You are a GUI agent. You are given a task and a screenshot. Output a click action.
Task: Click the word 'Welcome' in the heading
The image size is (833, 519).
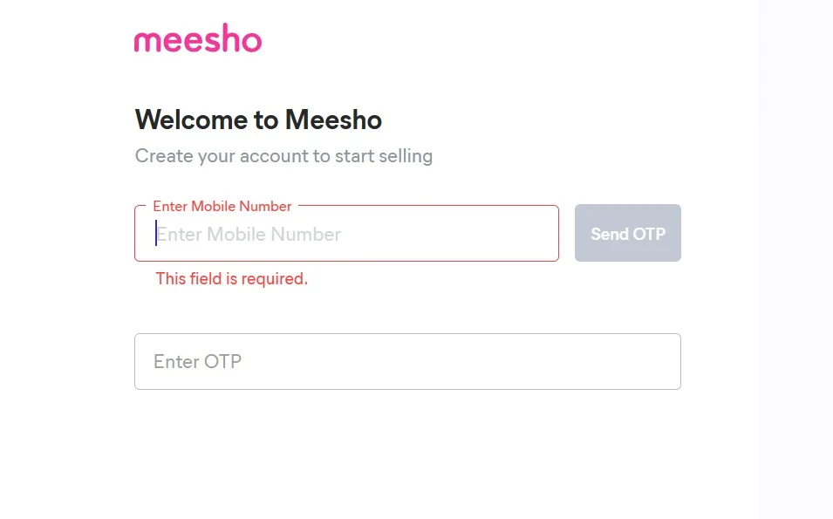[192, 120]
